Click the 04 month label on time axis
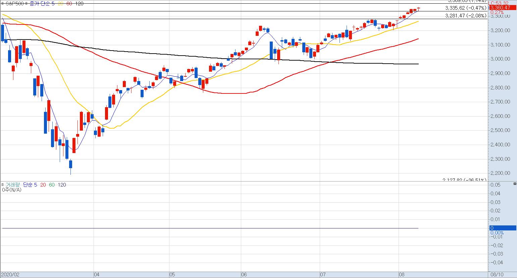This screenshot has height=278, width=517. (97, 275)
